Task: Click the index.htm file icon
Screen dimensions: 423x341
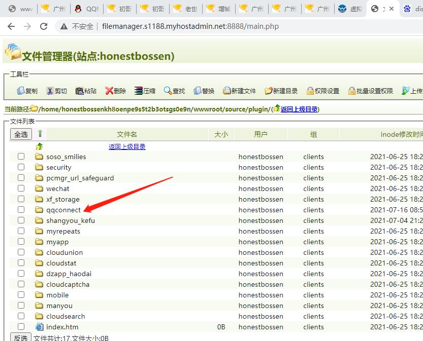Action: tap(40, 327)
